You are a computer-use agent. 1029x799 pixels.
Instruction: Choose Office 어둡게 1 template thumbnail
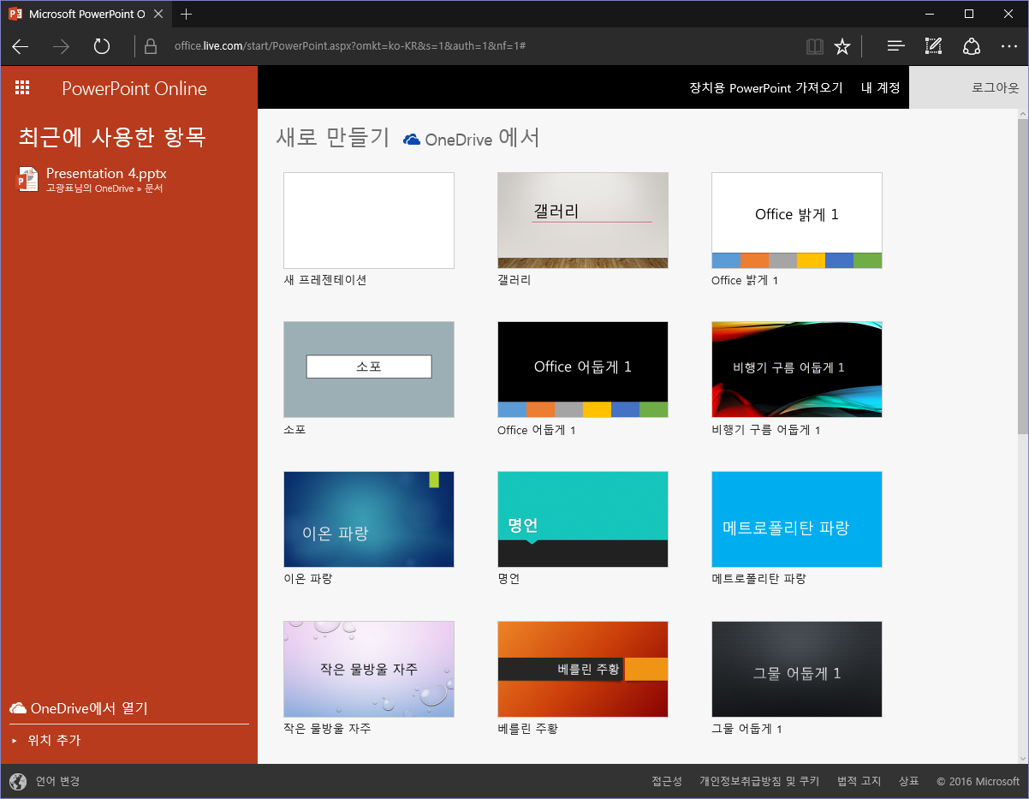[x=583, y=370]
